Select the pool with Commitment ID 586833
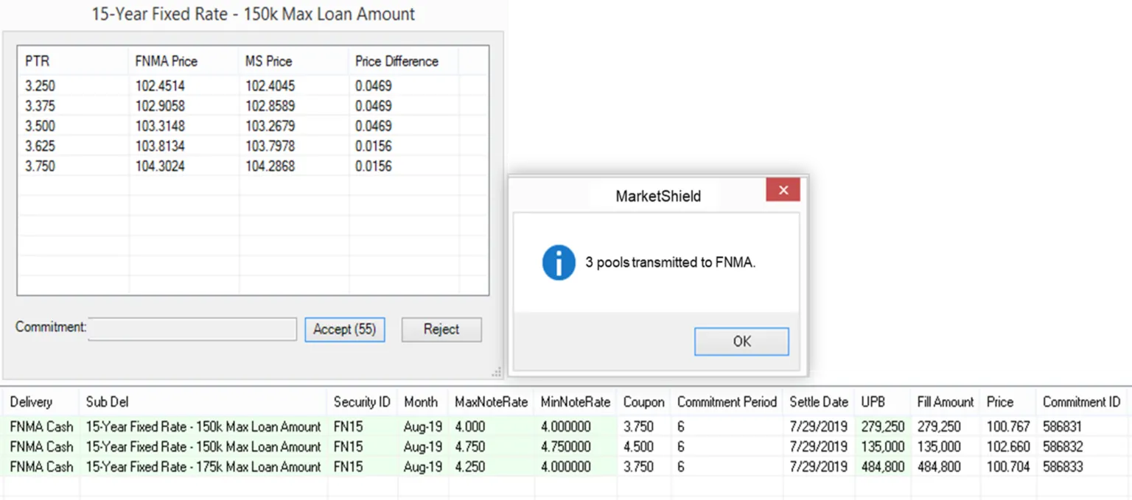 click(x=516, y=466)
